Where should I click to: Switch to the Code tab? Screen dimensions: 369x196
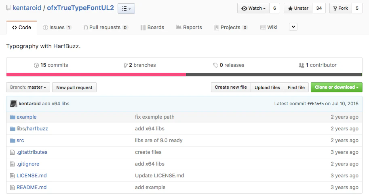22,28
